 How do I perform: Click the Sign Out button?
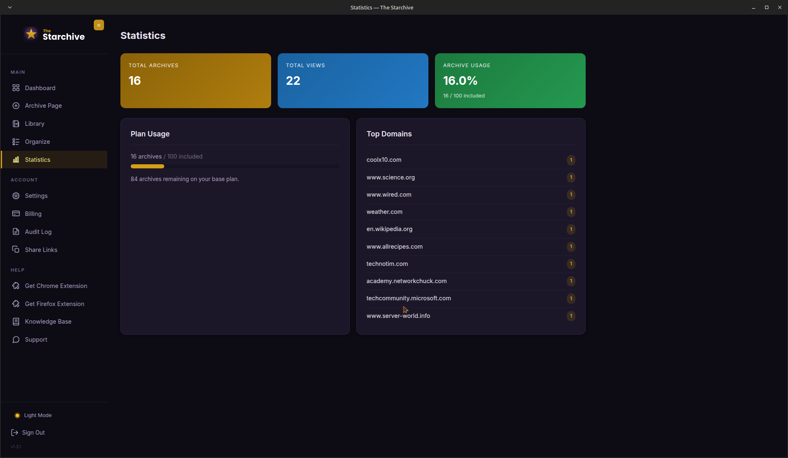tap(28, 433)
